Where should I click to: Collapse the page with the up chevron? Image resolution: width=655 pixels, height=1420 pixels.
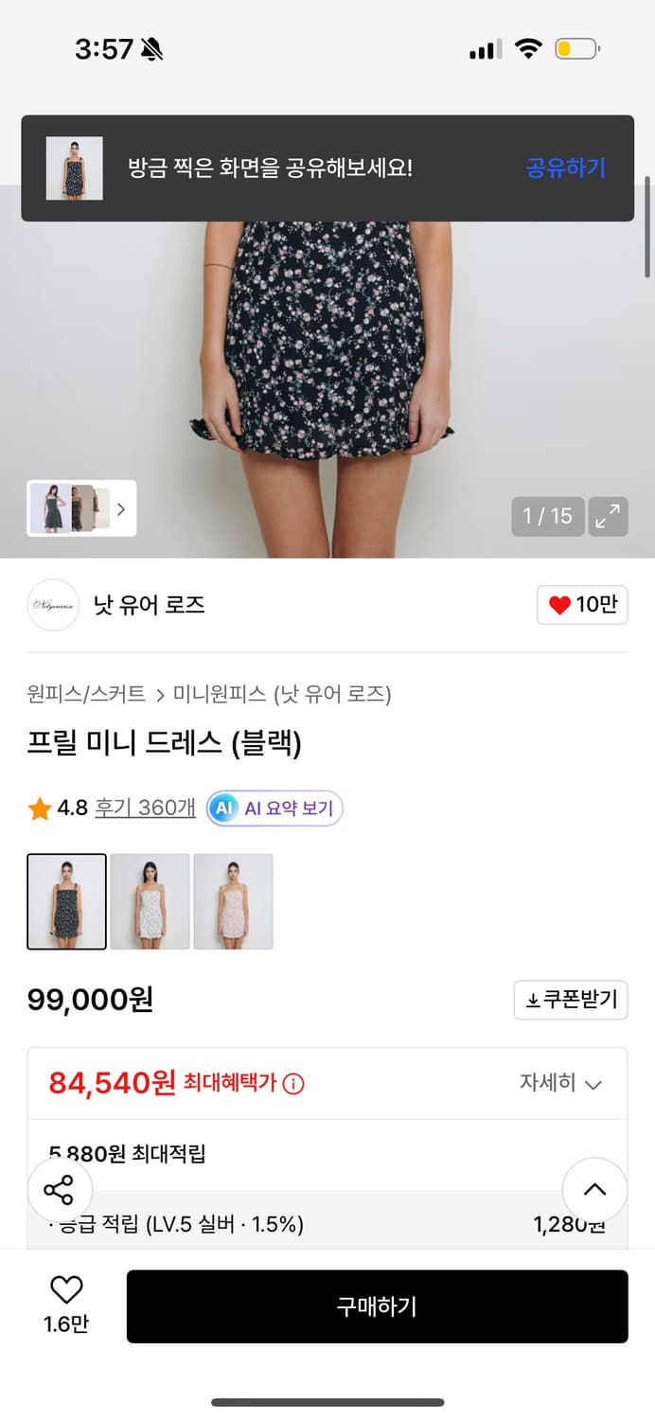[594, 1190]
